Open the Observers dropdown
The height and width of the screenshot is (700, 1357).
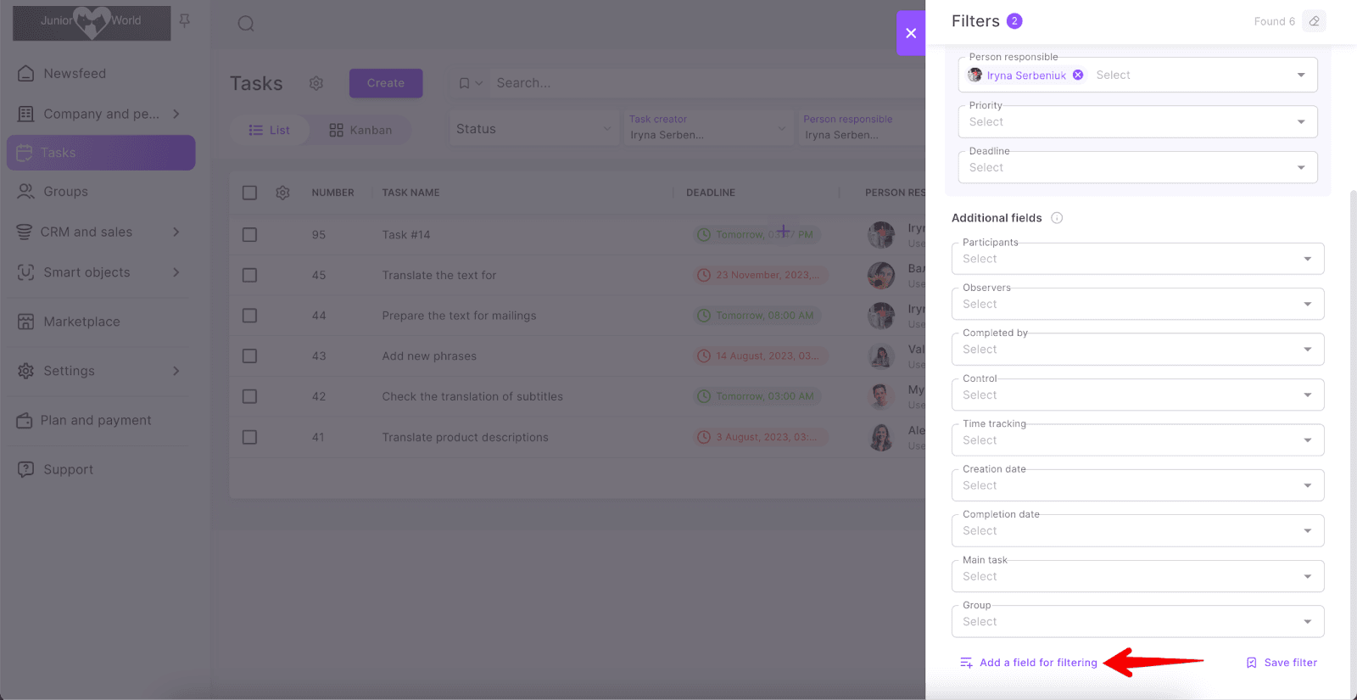point(1137,304)
